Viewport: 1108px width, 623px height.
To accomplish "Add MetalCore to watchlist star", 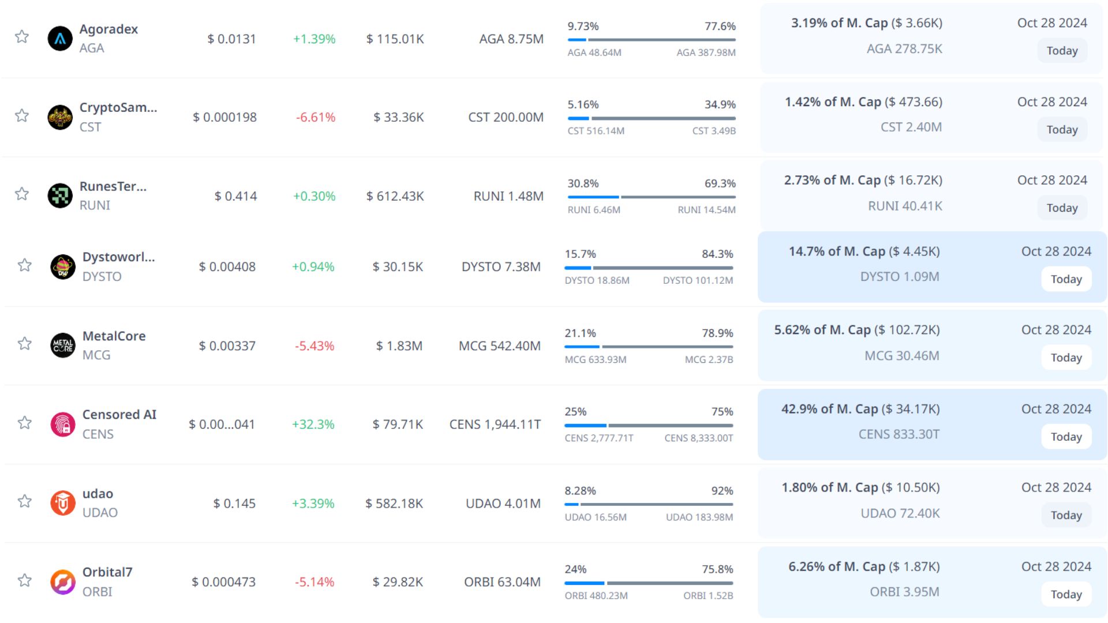I will coord(25,344).
